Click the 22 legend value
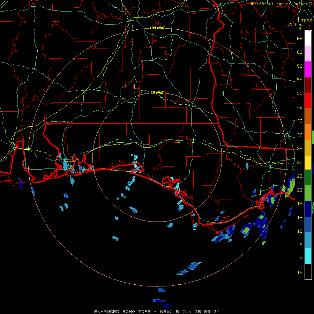314x314 pixels. (x=300, y=190)
